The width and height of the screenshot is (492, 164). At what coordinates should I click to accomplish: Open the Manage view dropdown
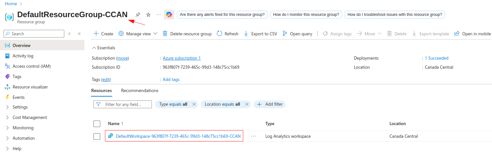(138, 34)
